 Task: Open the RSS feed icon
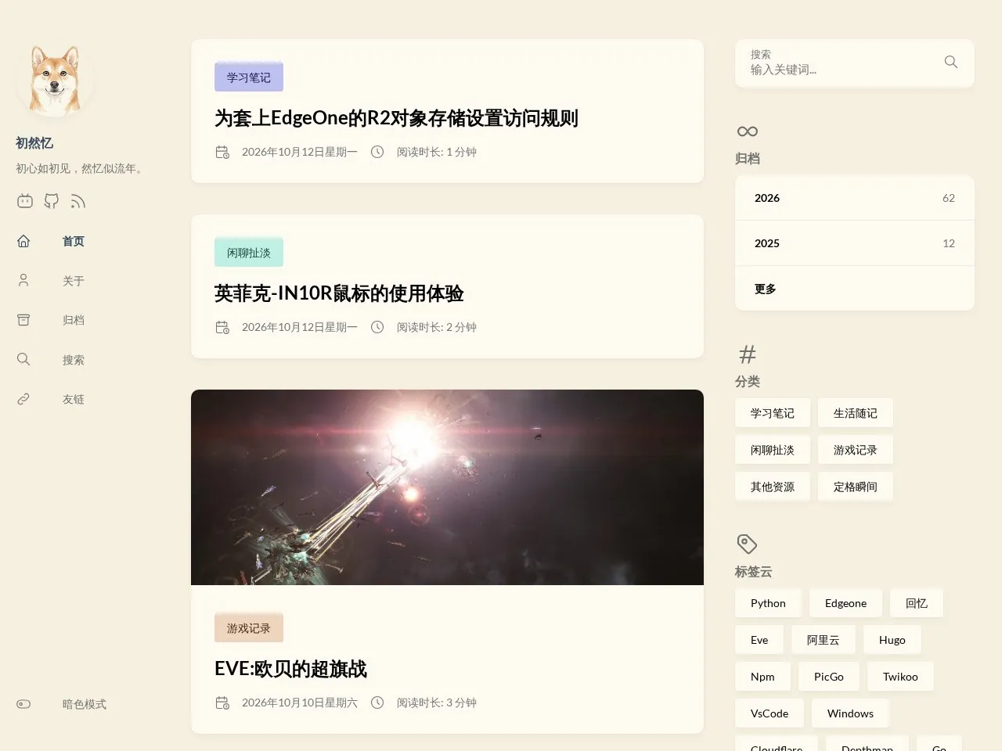[77, 201]
